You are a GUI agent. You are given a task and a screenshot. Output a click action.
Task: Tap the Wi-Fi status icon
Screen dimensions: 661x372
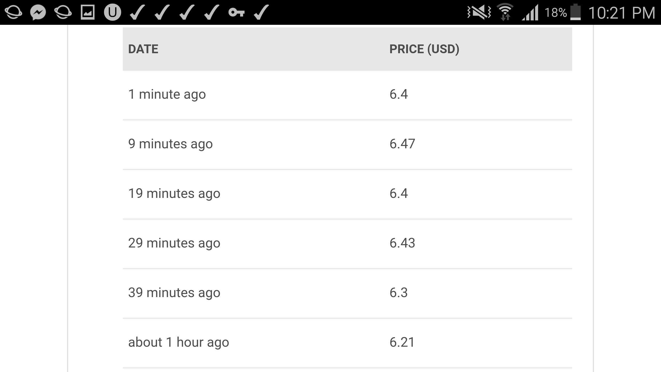[505, 12]
